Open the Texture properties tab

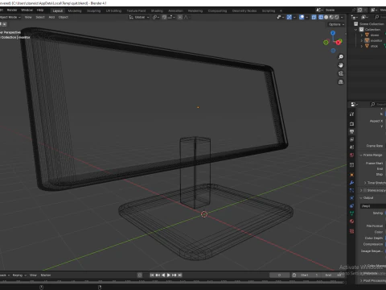click(x=352, y=231)
